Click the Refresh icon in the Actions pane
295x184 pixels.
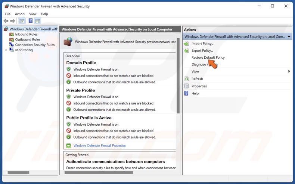coord(186,79)
